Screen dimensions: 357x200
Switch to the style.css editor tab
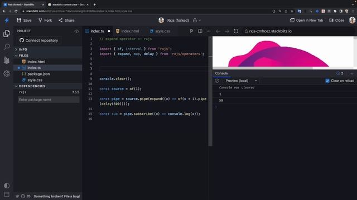click(x=160, y=31)
